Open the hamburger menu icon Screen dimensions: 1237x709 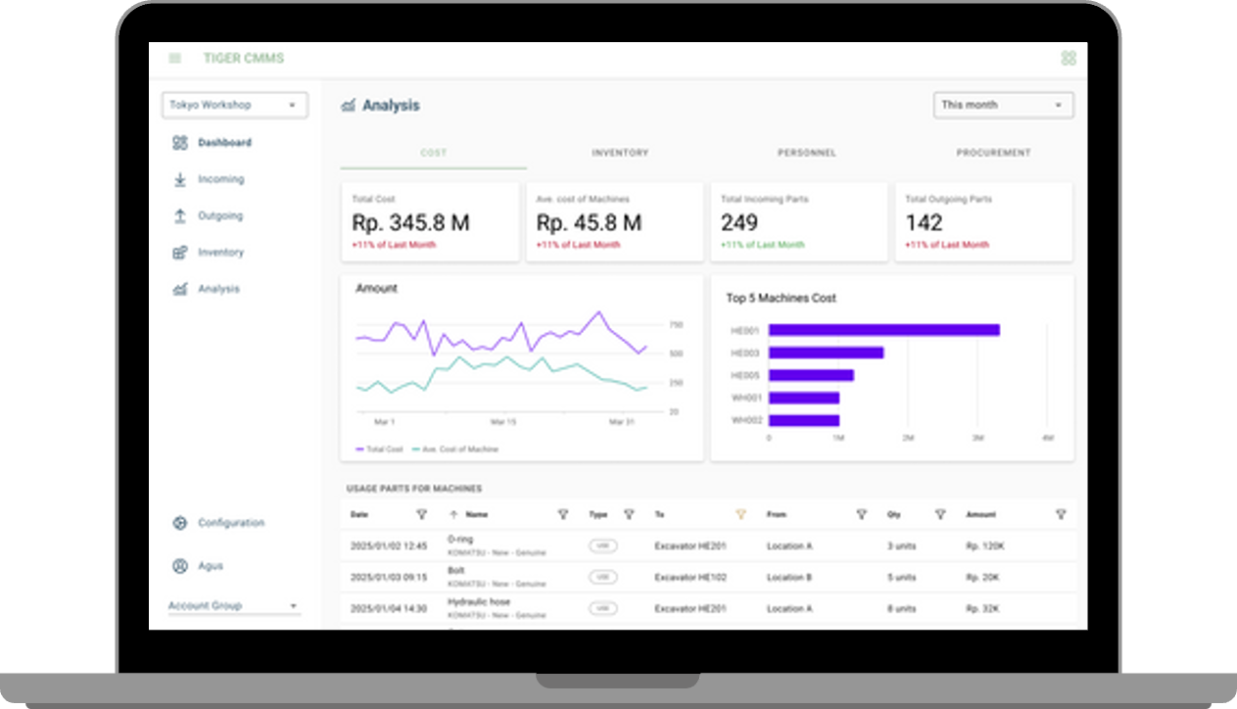click(175, 59)
